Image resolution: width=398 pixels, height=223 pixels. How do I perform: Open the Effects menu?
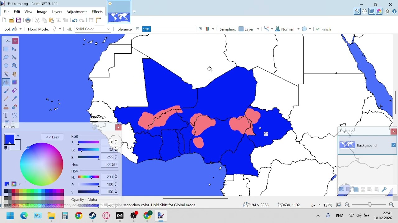point(97,12)
